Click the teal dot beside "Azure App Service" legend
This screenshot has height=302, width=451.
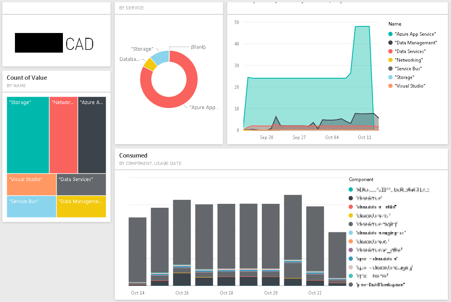point(390,34)
